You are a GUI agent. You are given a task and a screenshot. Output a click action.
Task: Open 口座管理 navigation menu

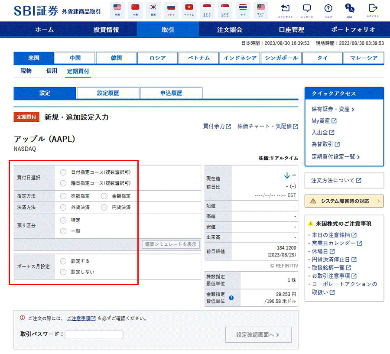pos(292,29)
